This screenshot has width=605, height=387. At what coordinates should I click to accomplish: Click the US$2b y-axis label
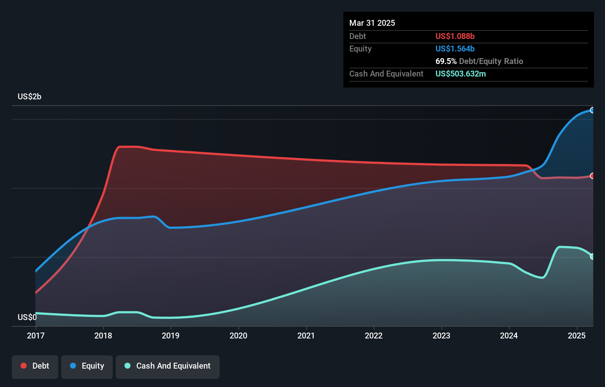click(29, 97)
